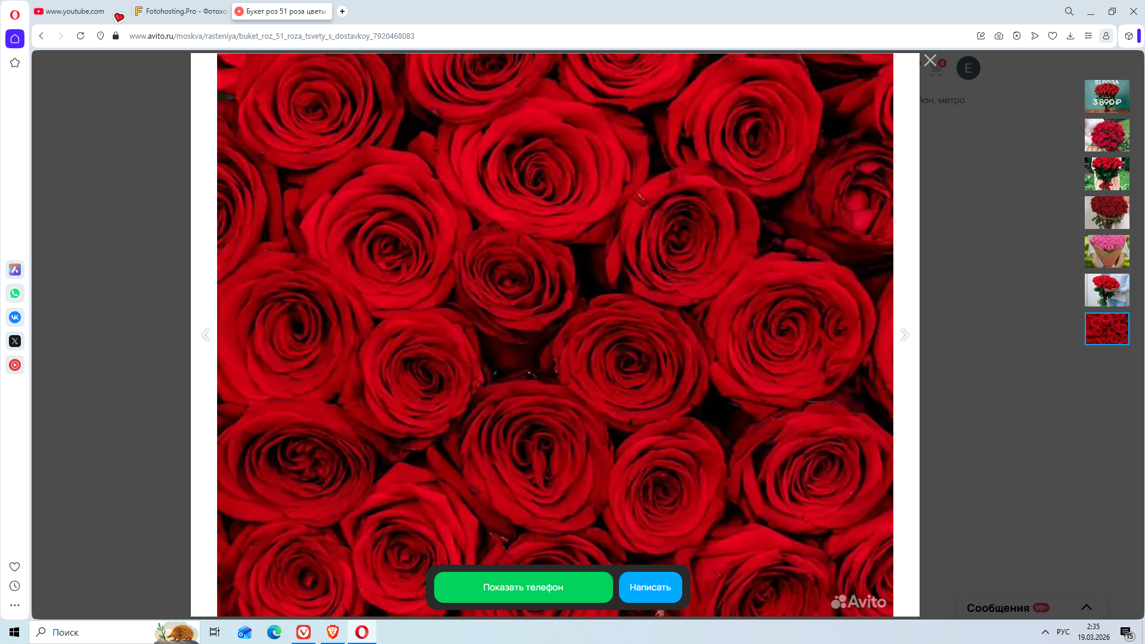Image resolution: width=1145 pixels, height=644 pixels.
Task: Go to previous photo with left arrow
Action: click(x=206, y=335)
